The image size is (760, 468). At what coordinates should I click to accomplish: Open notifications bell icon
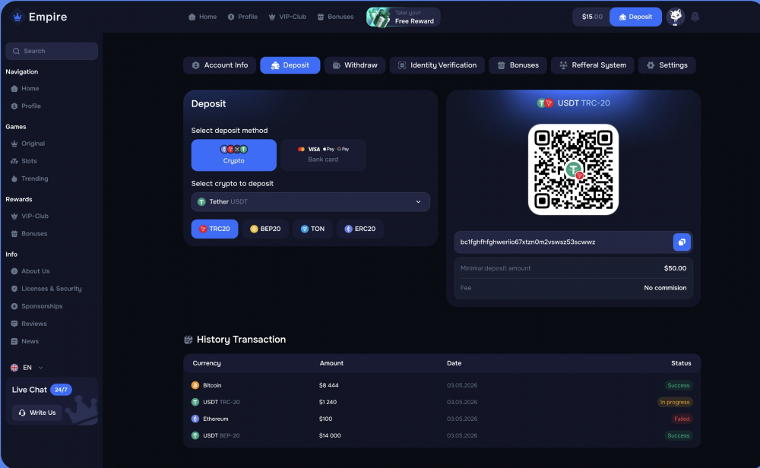coord(695,17)
